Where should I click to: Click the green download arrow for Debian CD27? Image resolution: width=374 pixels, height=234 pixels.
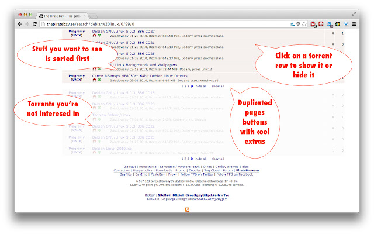99,35
